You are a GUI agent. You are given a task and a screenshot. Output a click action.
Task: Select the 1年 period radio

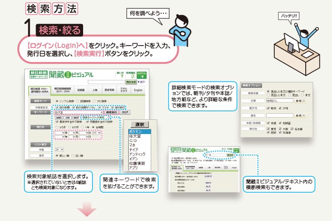(82, 127)
